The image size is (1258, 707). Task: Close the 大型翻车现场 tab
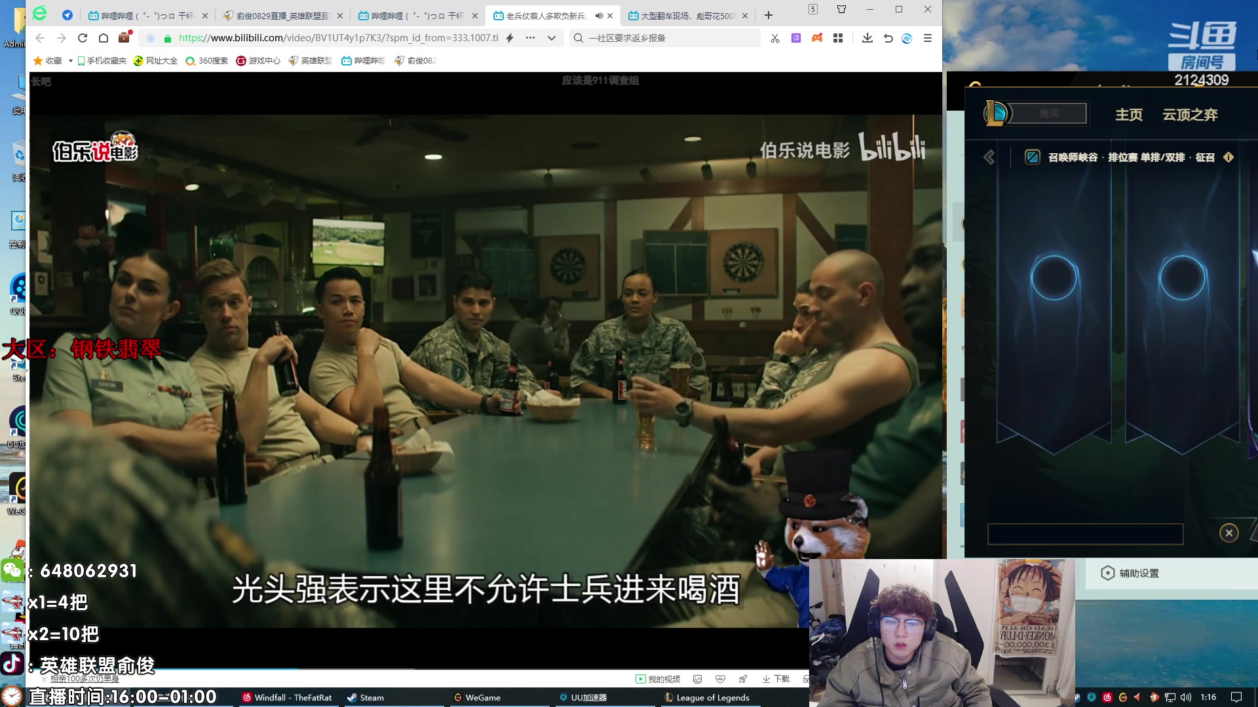point(745,16)
